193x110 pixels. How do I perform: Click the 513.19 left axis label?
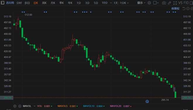click(7, 16)
